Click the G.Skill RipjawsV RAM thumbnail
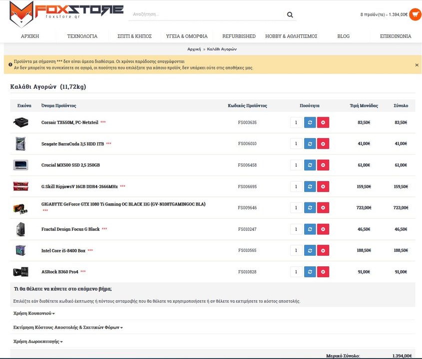The width and height of the screenshot is (422, 359). (x=20, y=186)
